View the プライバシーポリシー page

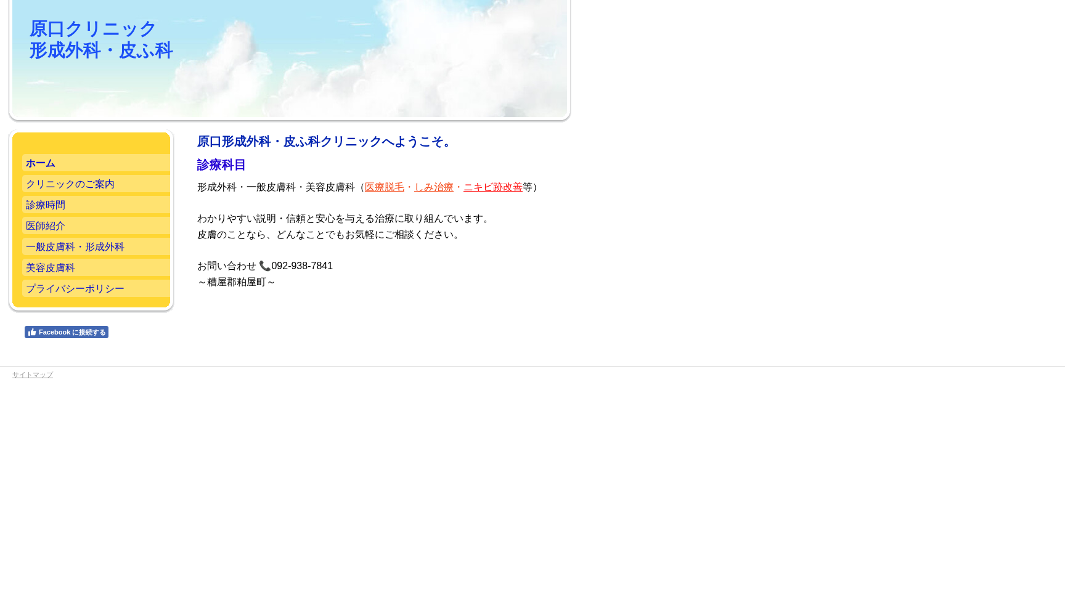click(75, 288)
